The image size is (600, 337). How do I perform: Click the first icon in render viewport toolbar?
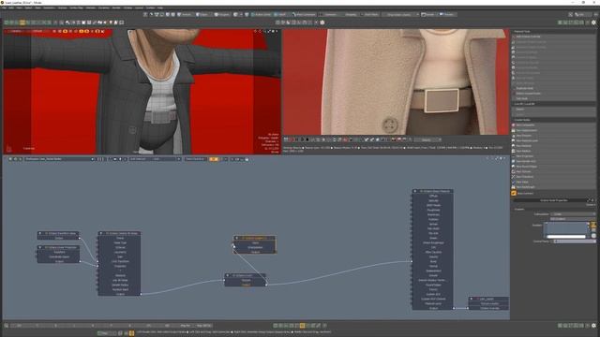[x=285, y=139]
